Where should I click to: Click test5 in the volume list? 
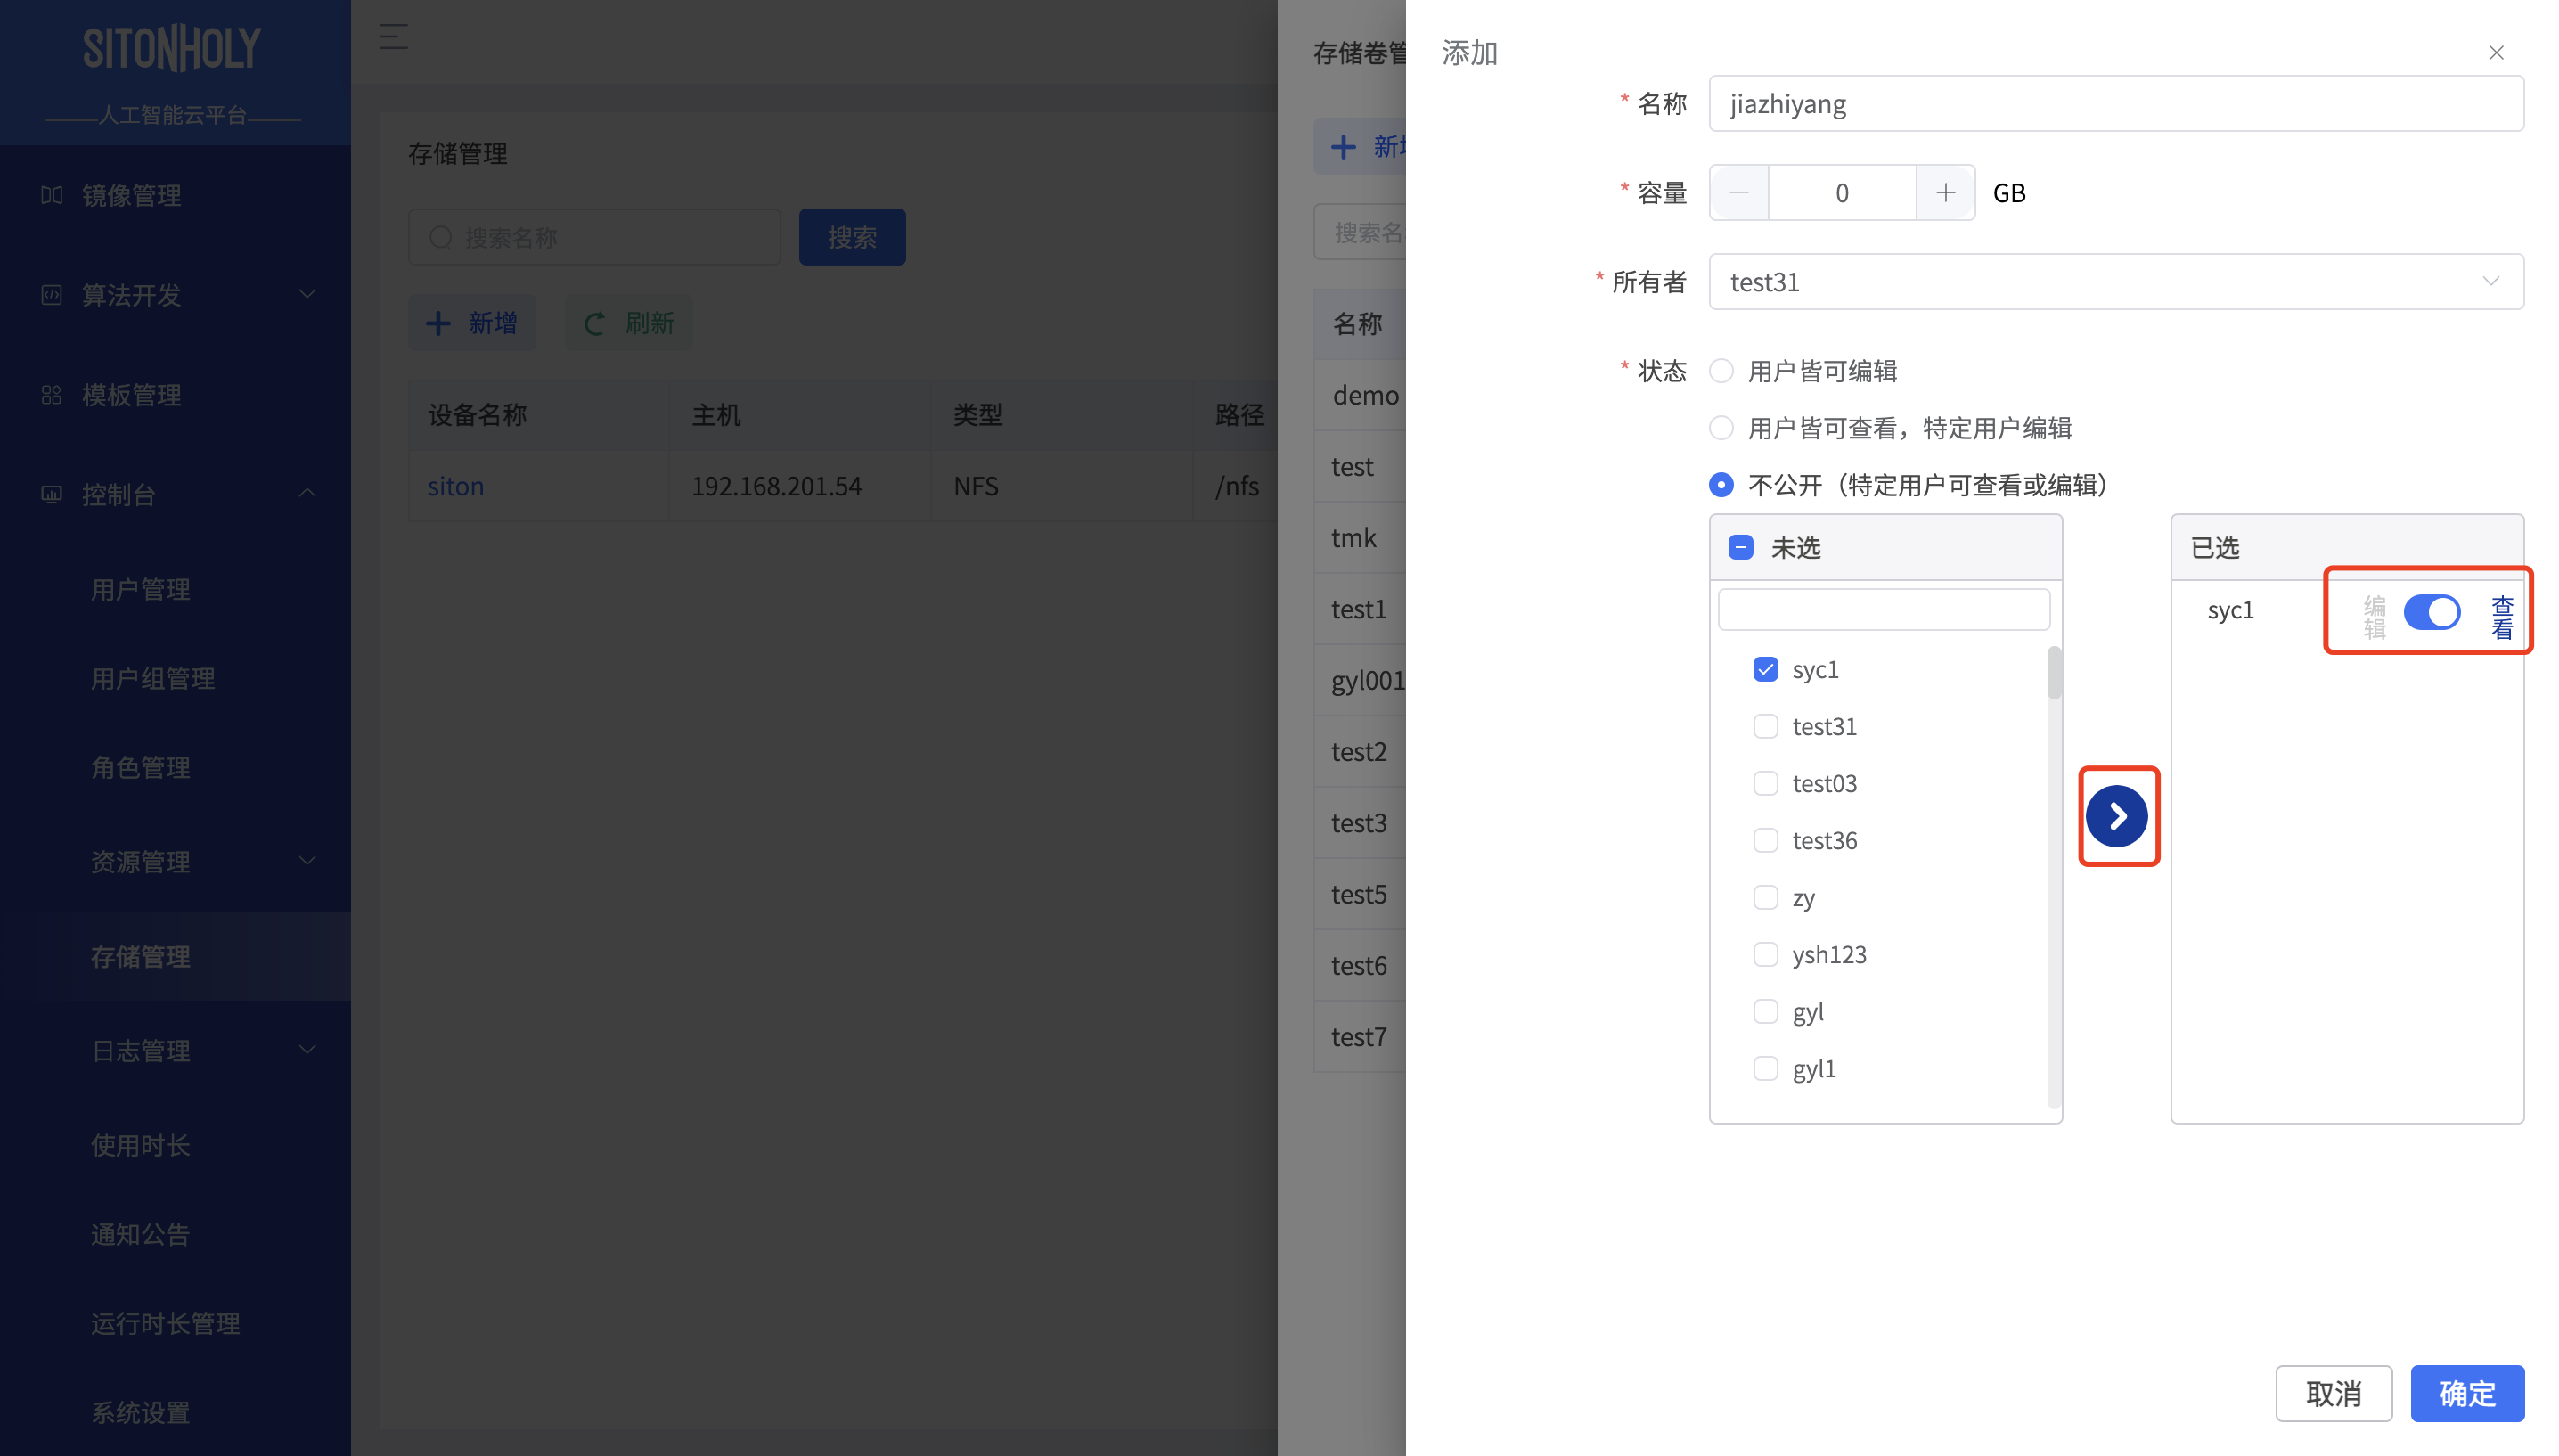(x=1359, y=894)
